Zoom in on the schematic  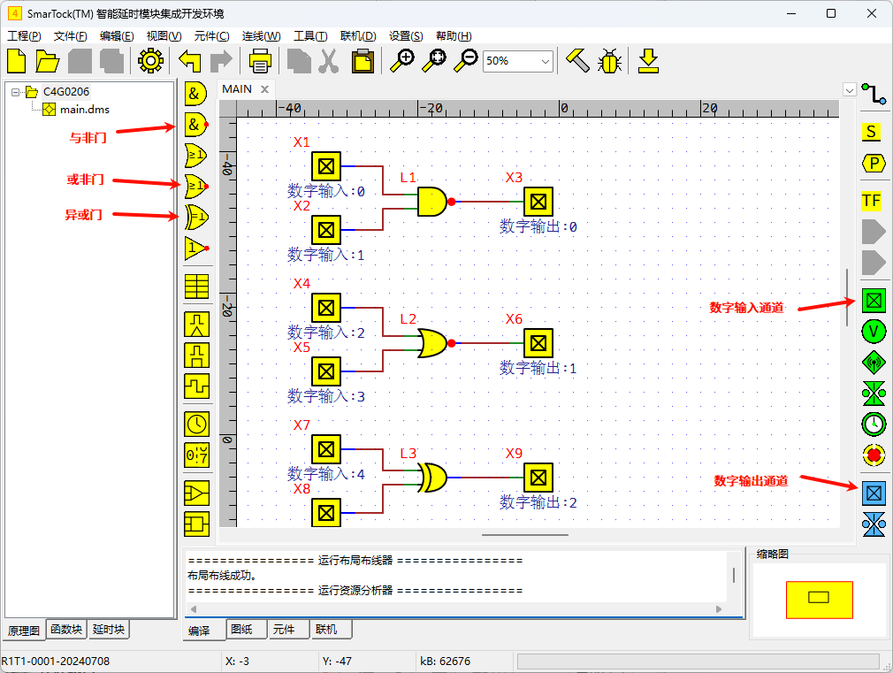tap(402, 60)
